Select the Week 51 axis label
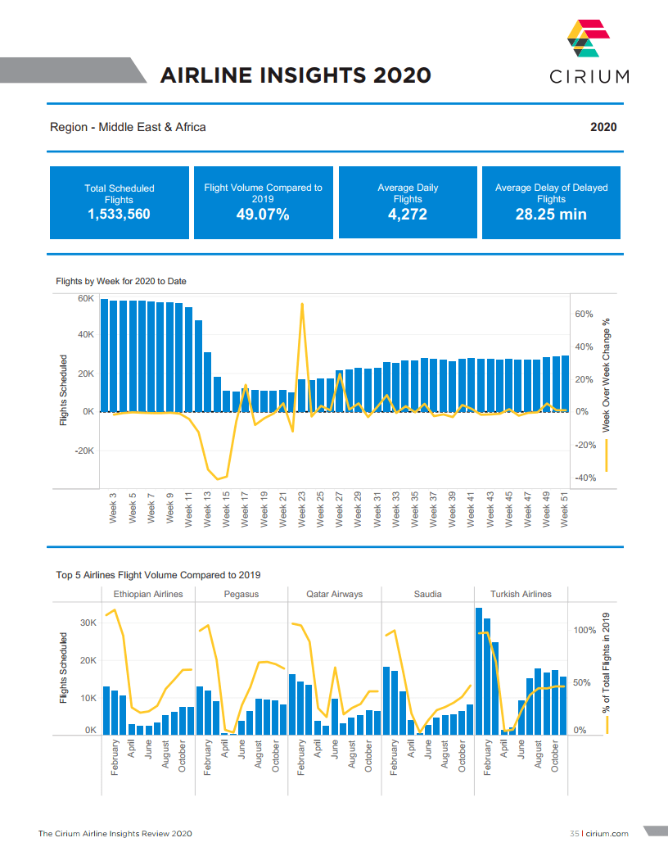The image size is (668, 865). 564,509
